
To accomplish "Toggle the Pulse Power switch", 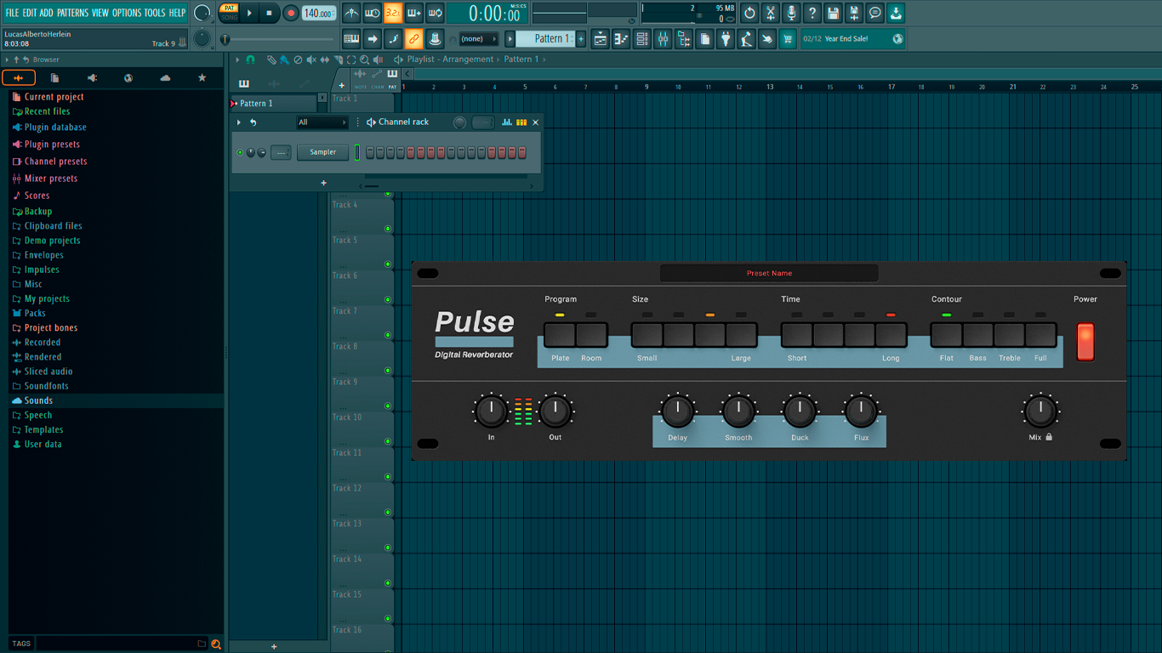I will [x=1085, y=341].
